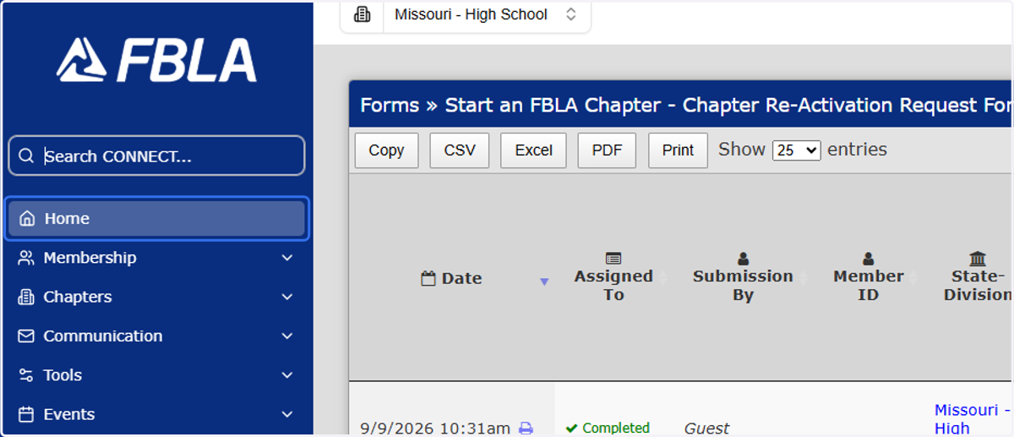1014x437 pixels.
Task: Click the Home house icon
Action: point(27,219)
